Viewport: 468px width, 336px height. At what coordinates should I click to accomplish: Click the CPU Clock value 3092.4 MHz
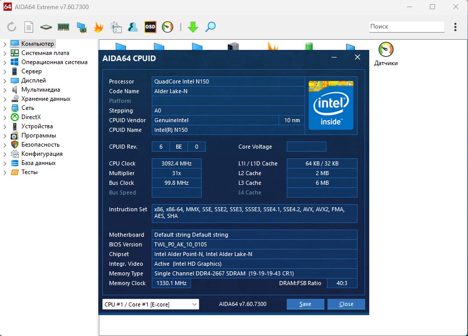[177, 163]
